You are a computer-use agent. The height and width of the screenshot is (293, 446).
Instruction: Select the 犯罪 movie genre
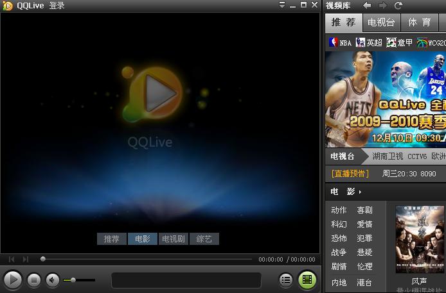(x=364, y=239)
